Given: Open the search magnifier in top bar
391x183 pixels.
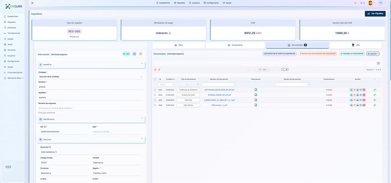Looking at the screenshot, I should click(x=355, y=3).
